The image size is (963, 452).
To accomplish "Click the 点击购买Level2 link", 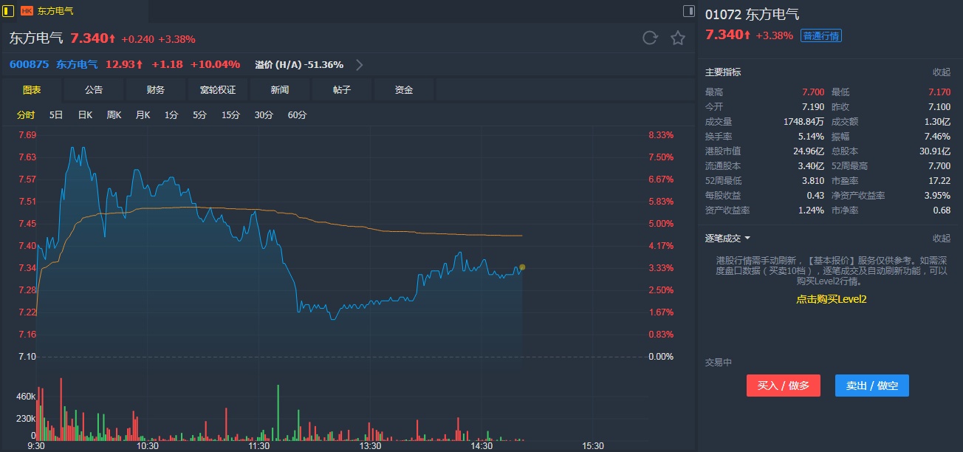I will click(x=831, y=299).
